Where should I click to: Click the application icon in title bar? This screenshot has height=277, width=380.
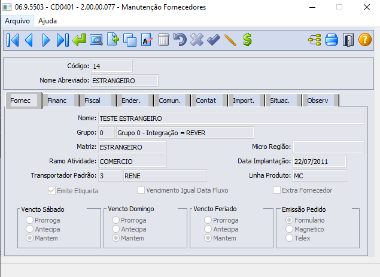[x=7, y=7]
